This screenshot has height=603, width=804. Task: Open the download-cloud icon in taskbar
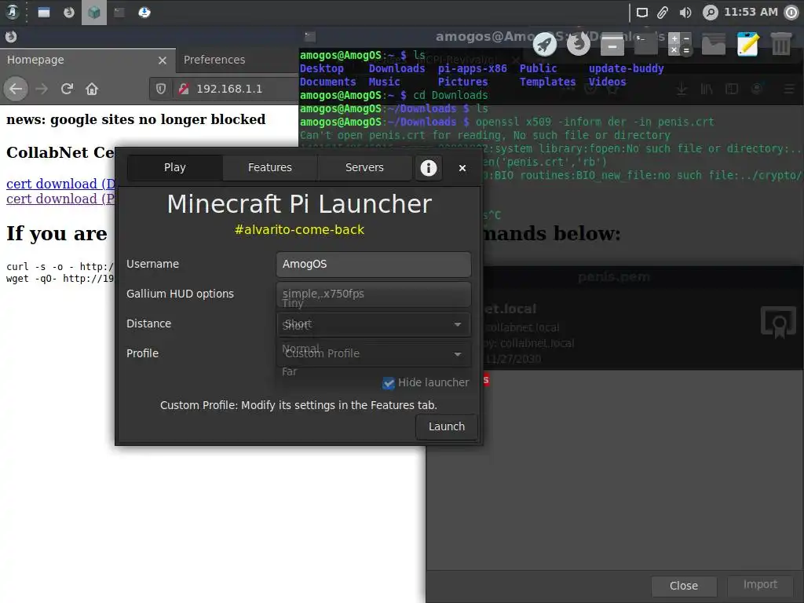tap(144, 13)
